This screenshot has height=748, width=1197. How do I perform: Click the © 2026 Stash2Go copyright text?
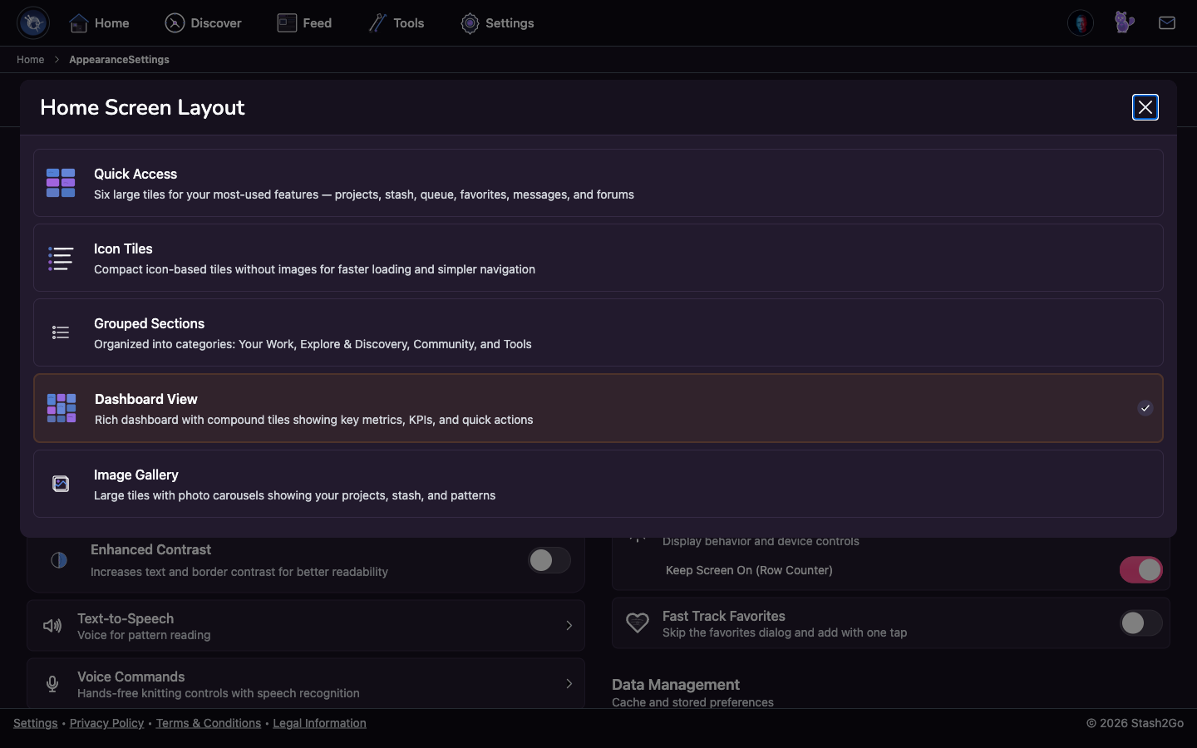coord(1135,723)
